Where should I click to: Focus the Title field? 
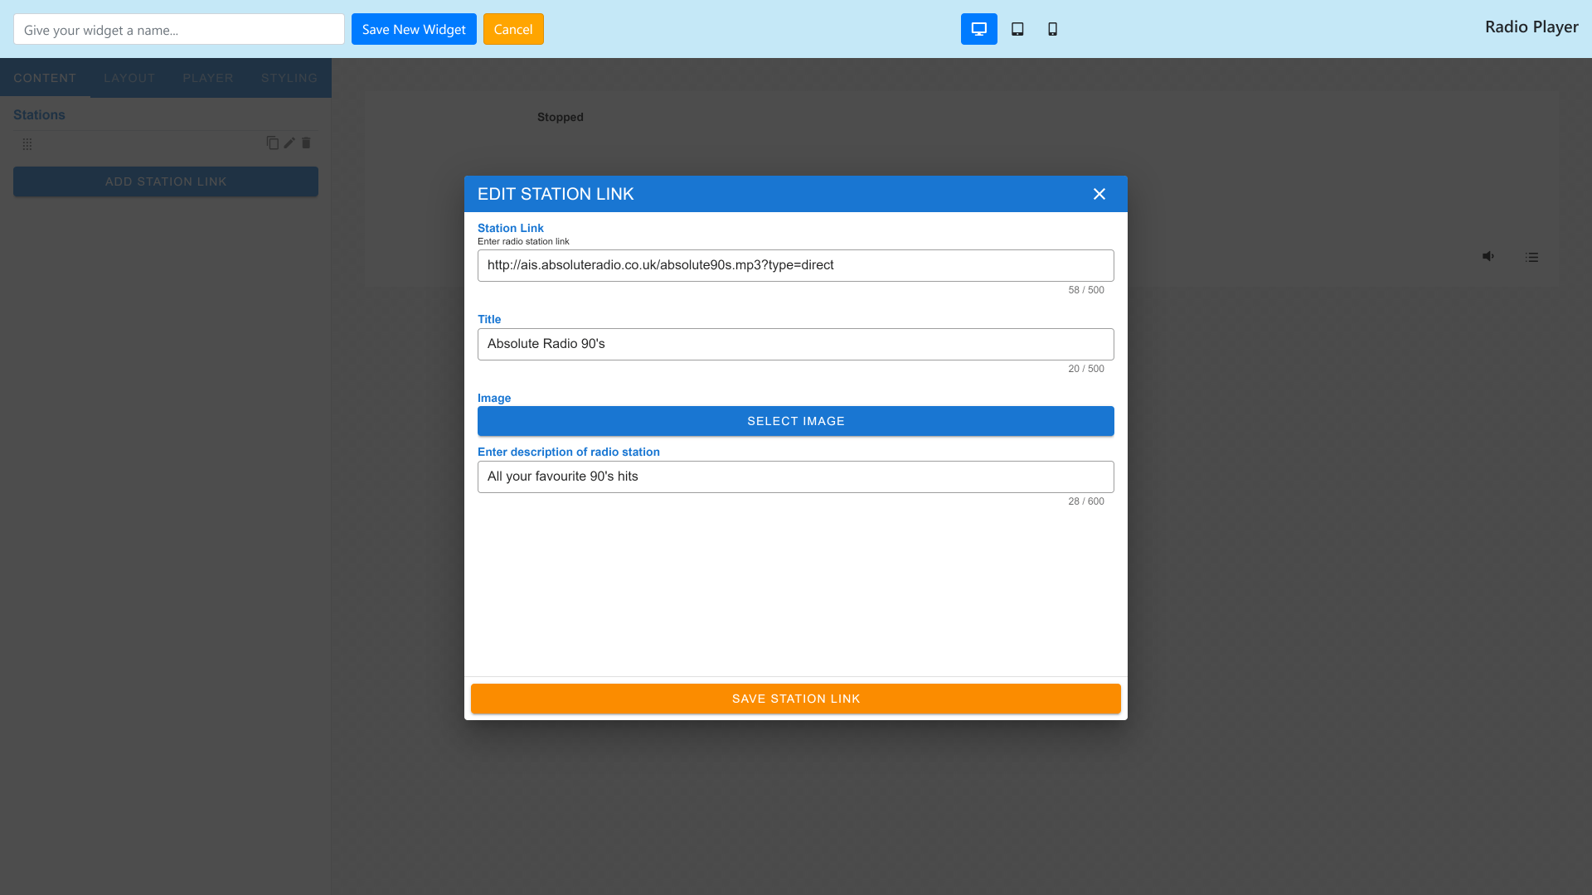[796, 344]
